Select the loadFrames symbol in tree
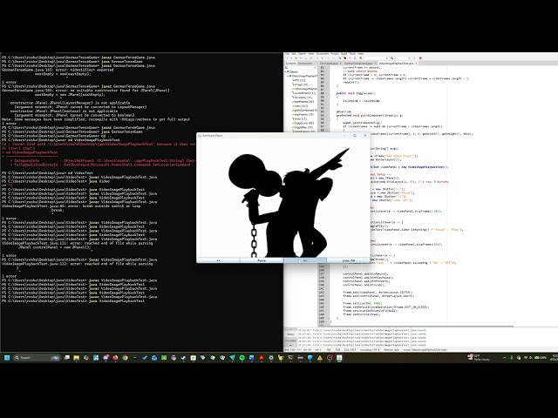The width and height of the screenshot is (558, 418). tap(303, 102)
